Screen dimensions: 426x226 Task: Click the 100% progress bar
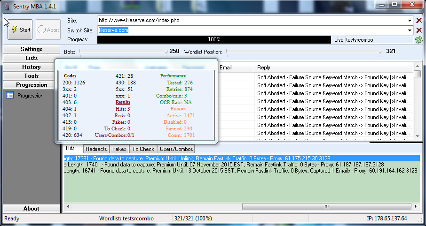coord(214,39)
